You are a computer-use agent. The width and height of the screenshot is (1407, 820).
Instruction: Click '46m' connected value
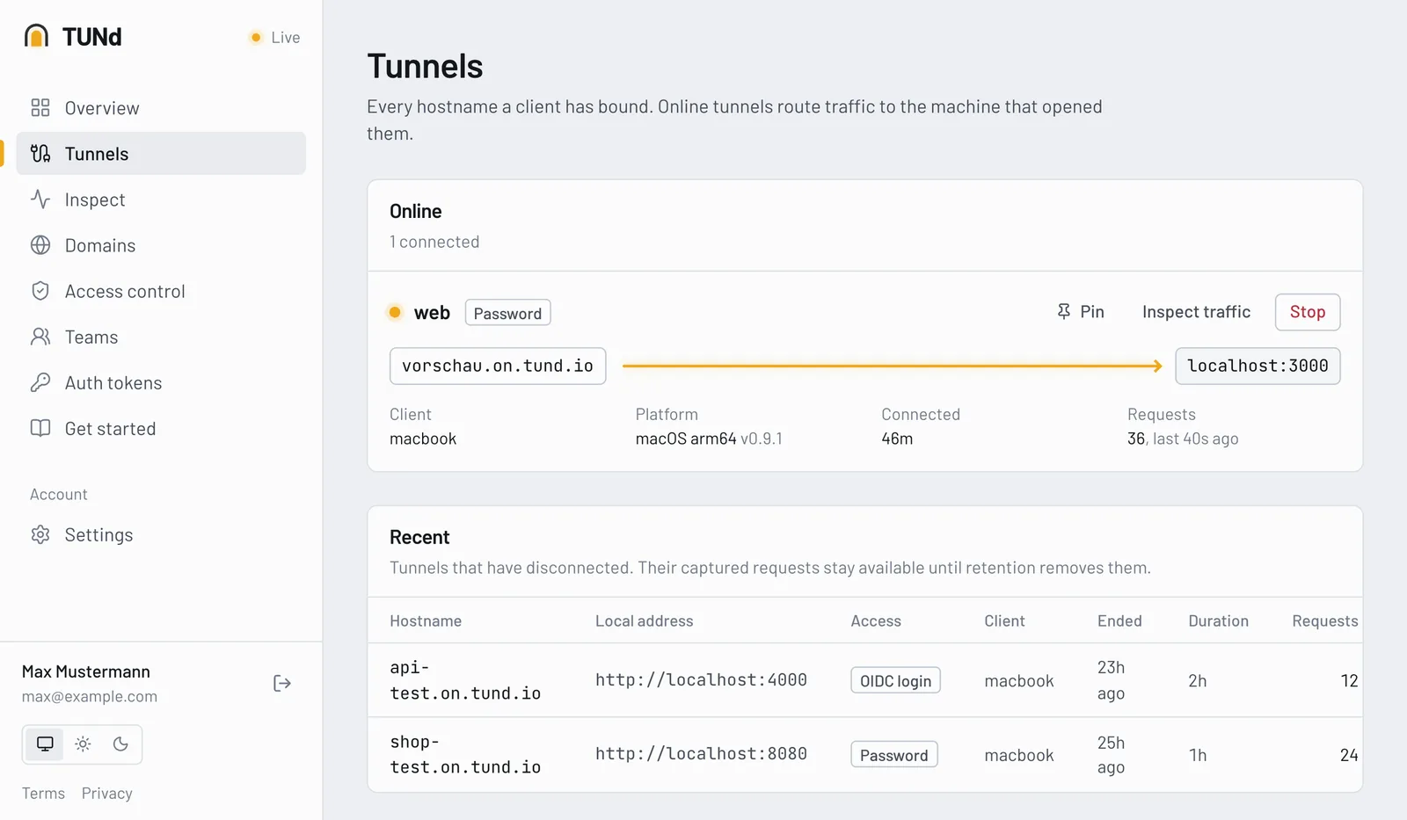point(897,438)
